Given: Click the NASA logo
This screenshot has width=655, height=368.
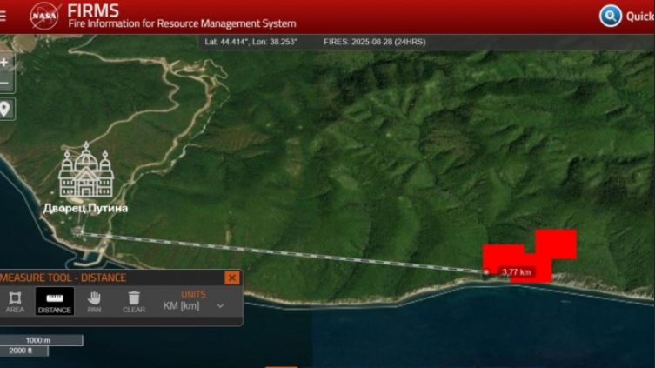Looking at the screenshot, I should 44,16.
